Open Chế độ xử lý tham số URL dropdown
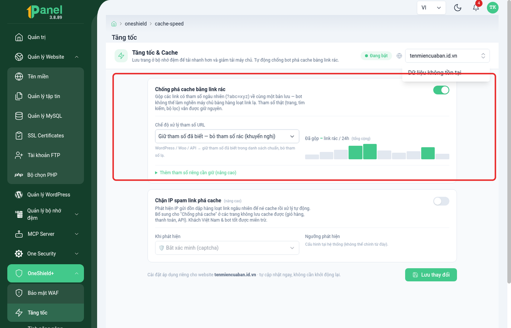The height and width of the screenshot is (328, 511). pos(227,136)
